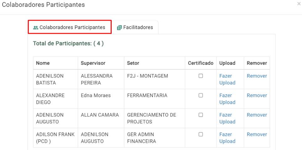The height and width of the screenshot is (150, 302).
Task: Remove ALEXANDRE DIEGO from the list
Action: (x=257, y=95)
